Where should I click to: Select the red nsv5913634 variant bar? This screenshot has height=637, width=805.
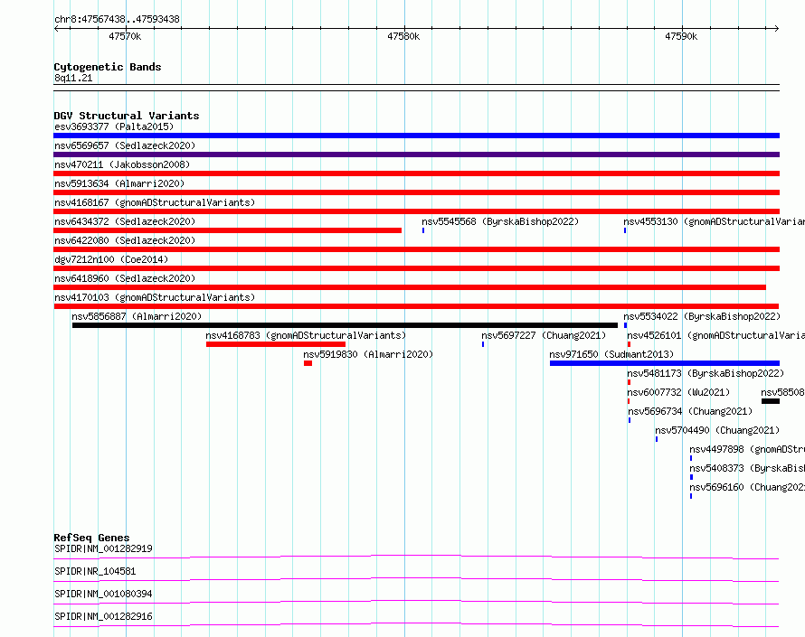point(416,192)
